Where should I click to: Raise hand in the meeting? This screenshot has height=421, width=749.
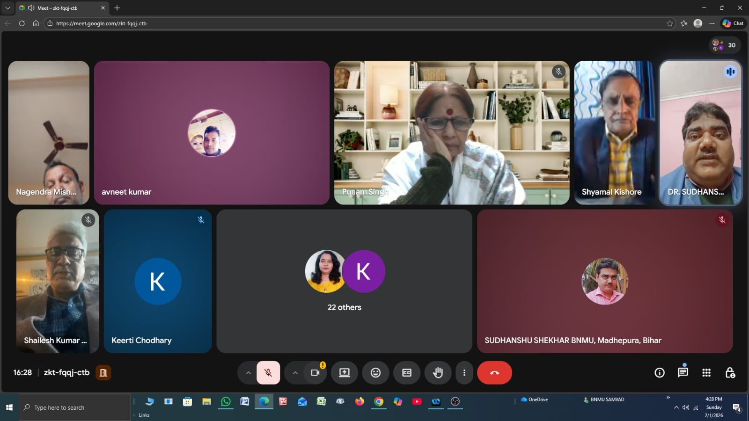[x=438, y=373]
